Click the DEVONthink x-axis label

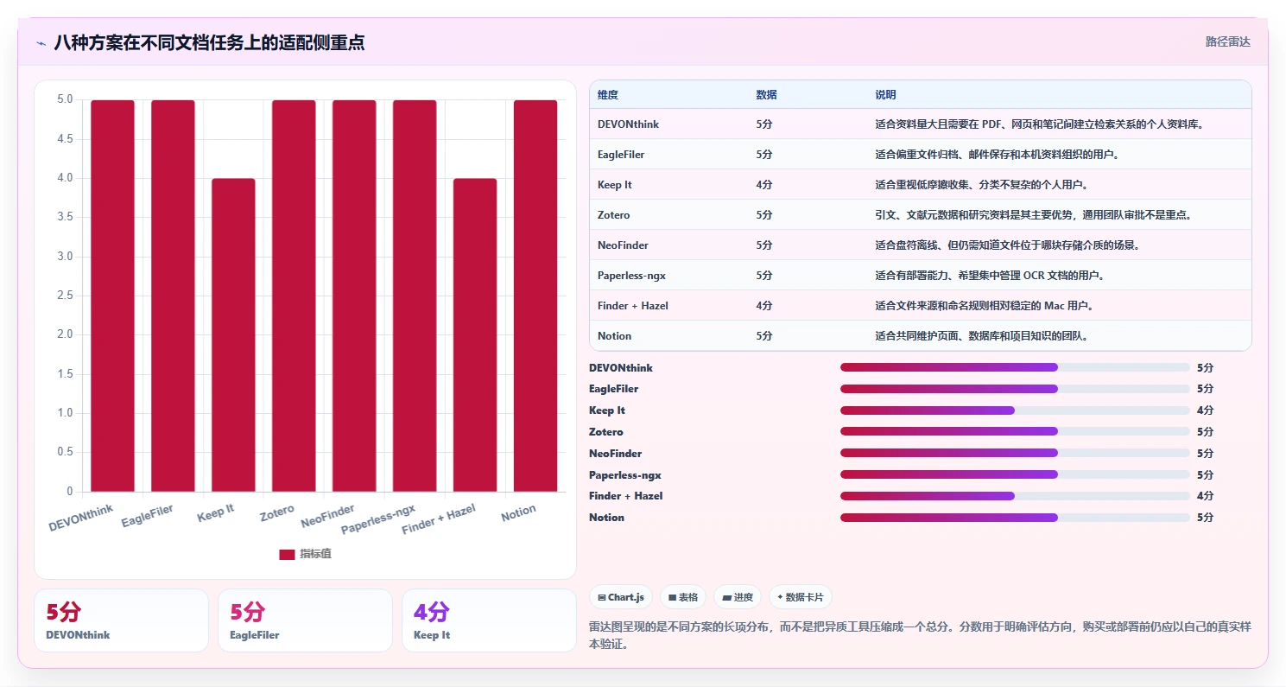coord(81,518)
